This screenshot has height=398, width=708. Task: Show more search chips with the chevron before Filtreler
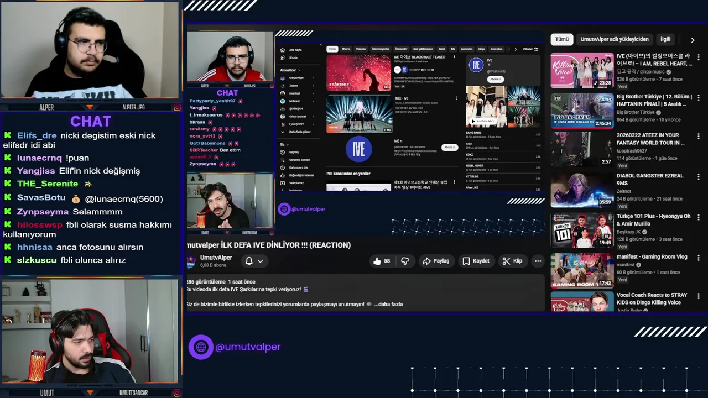(x=516, y=49)
